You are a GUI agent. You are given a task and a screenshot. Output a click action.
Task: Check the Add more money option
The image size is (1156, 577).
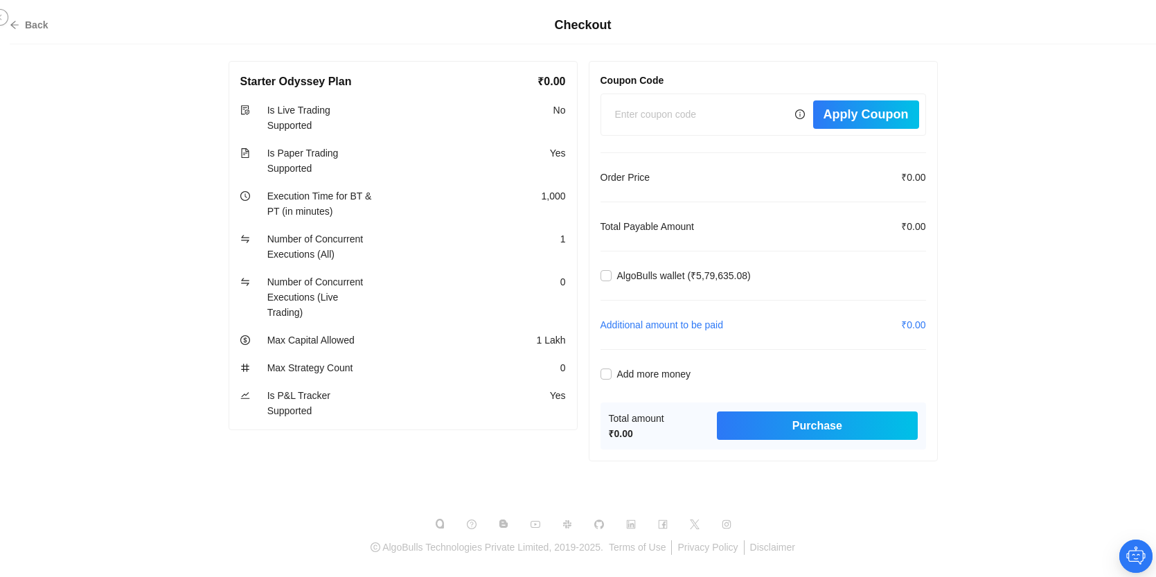pyautogui.click(x=606, y=374)
